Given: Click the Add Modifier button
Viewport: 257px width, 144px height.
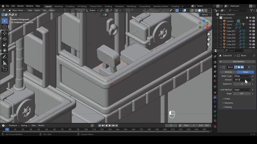Looking at the screenshot, I should [x=237, y=62].
